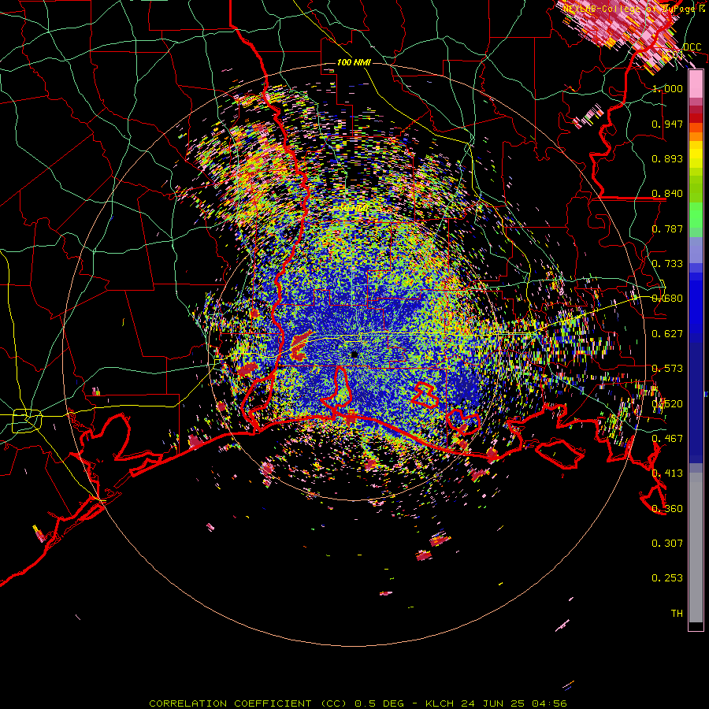Click the DCC label above the color bar
709x709 pixels.
coord(692,46)
